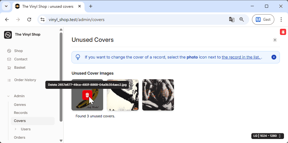288x143 pixels.
Task: Click the Shop vinyl icon in the sidebar
Action: [9, 51]
